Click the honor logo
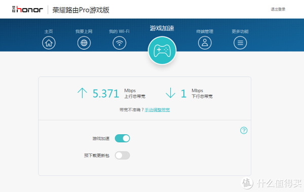The image size is (304, 192). click(27, 9)
